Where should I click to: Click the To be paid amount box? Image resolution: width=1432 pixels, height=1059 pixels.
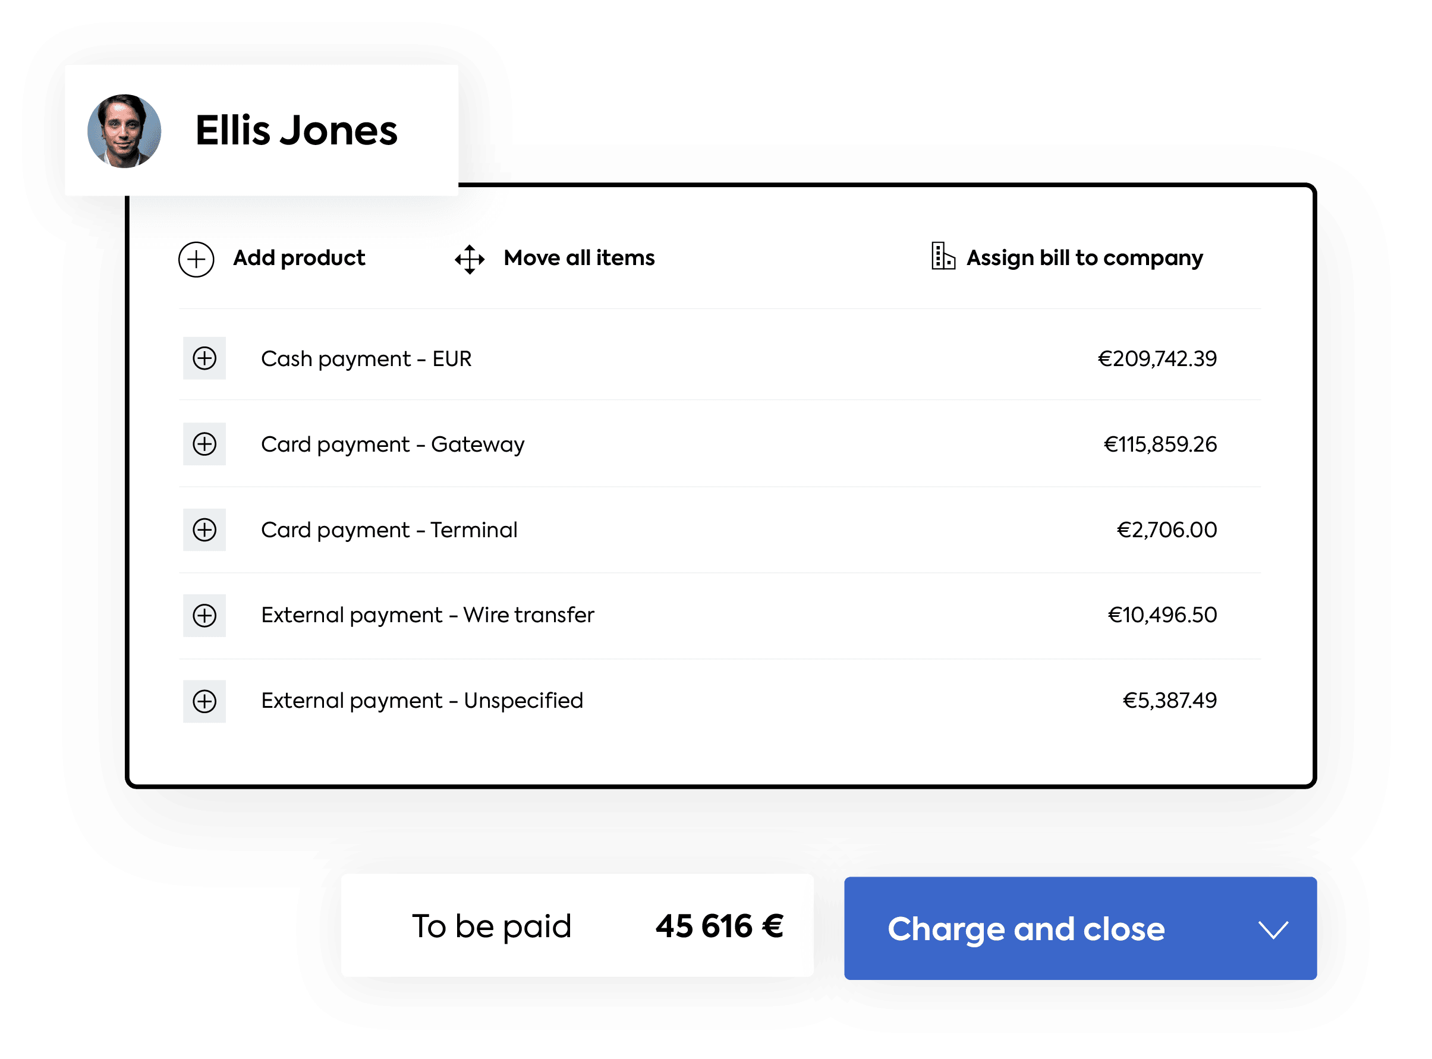(x=577, y=925)
